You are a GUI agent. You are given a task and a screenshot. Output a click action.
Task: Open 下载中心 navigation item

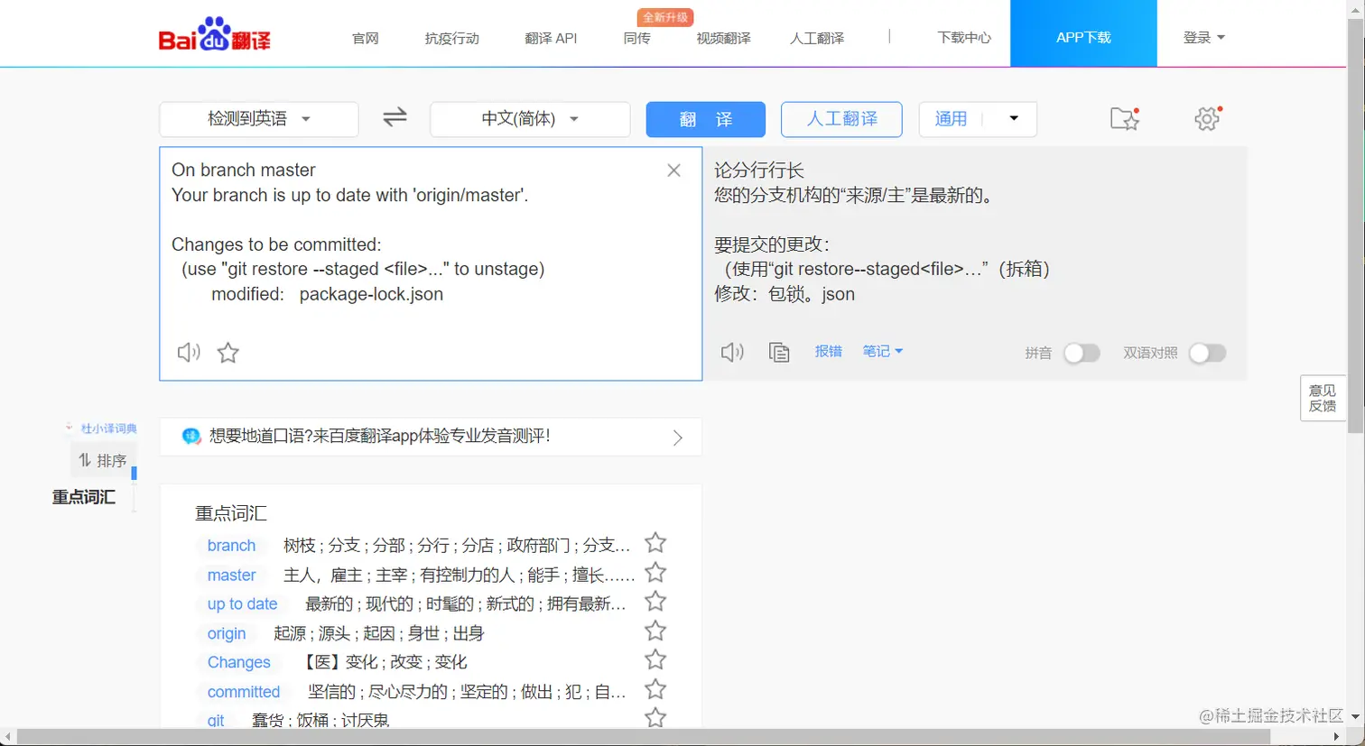(964, 38)
